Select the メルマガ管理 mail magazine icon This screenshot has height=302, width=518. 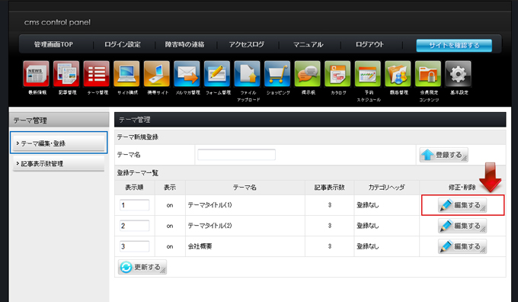(187, 74)
